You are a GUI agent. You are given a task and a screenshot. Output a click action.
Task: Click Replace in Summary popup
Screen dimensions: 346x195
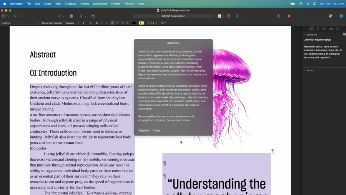tap(144, 130)
